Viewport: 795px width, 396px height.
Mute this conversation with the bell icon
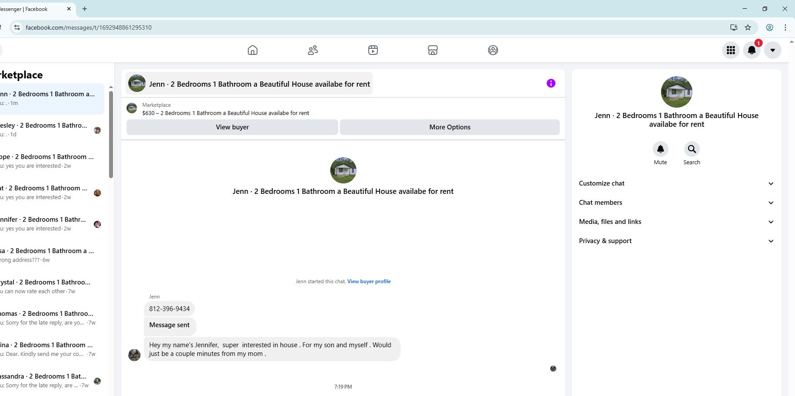pyautogui.click(x=661, y=149)
